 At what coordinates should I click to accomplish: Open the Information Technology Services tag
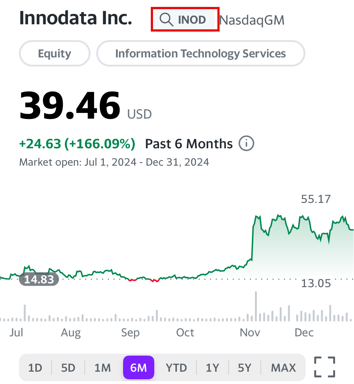[x=201, y=53]
